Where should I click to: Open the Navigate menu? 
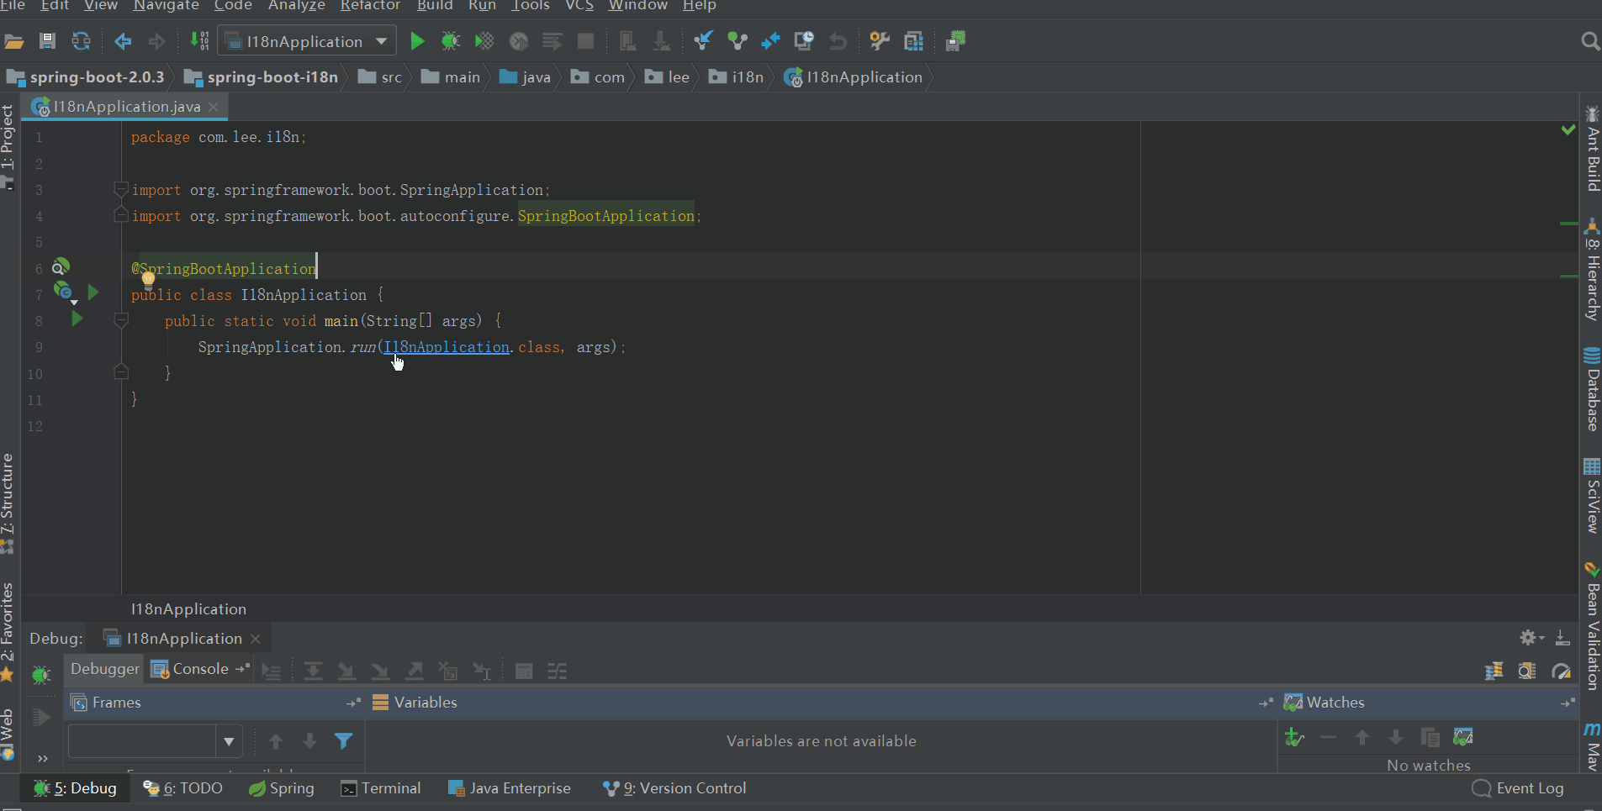pyautogui.click(x=166, y=6)
